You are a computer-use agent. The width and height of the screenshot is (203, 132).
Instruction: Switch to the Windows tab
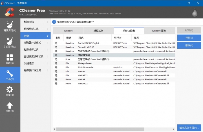point(68,31)
